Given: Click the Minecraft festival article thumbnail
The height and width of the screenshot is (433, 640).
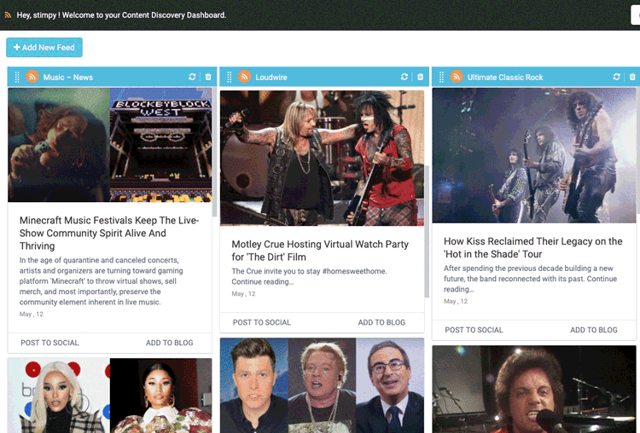Looking at the screenshot, I should pyautogui.click(x=110, y=145).
